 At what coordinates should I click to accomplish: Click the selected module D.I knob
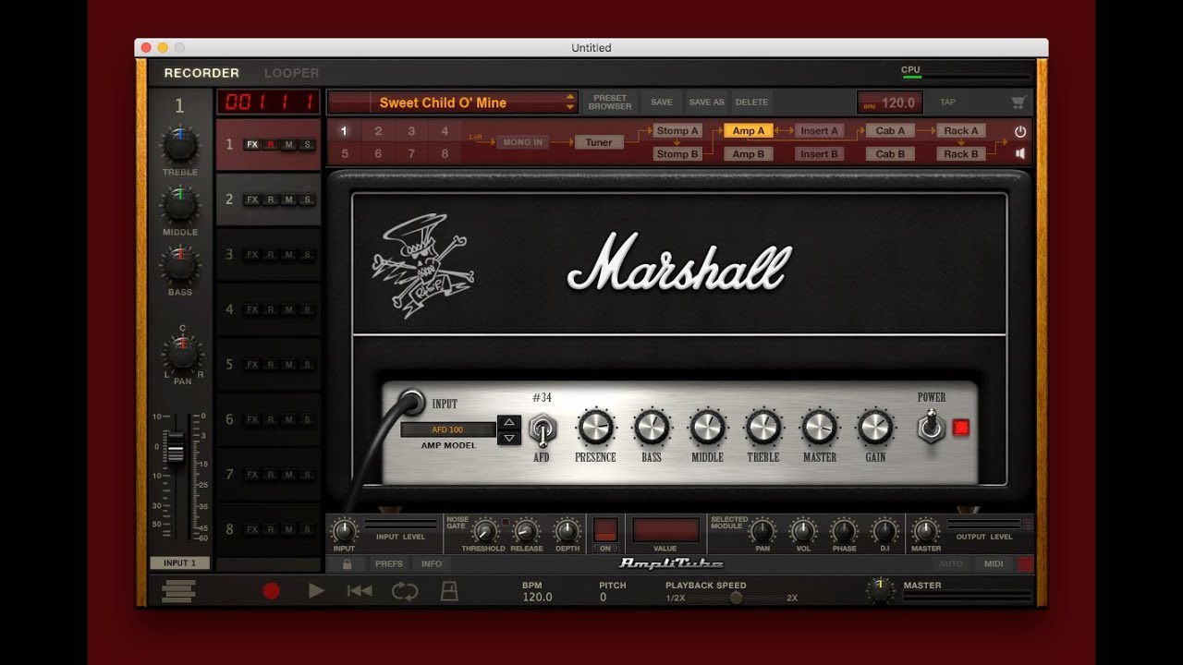(884, 531)
